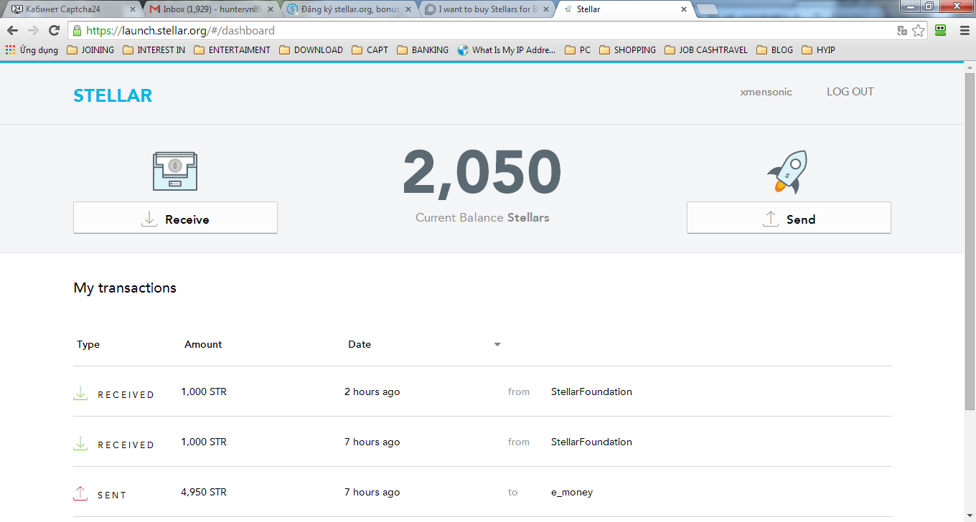Open the Ứng dụng apps shortcut
The height and width of the screenshot is (522, 976).
click(32, 50)
